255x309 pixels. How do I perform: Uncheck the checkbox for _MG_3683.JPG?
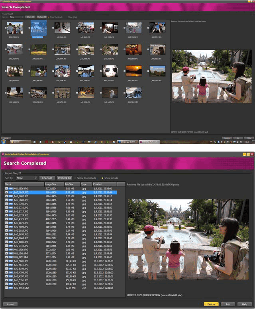point(6,200)
